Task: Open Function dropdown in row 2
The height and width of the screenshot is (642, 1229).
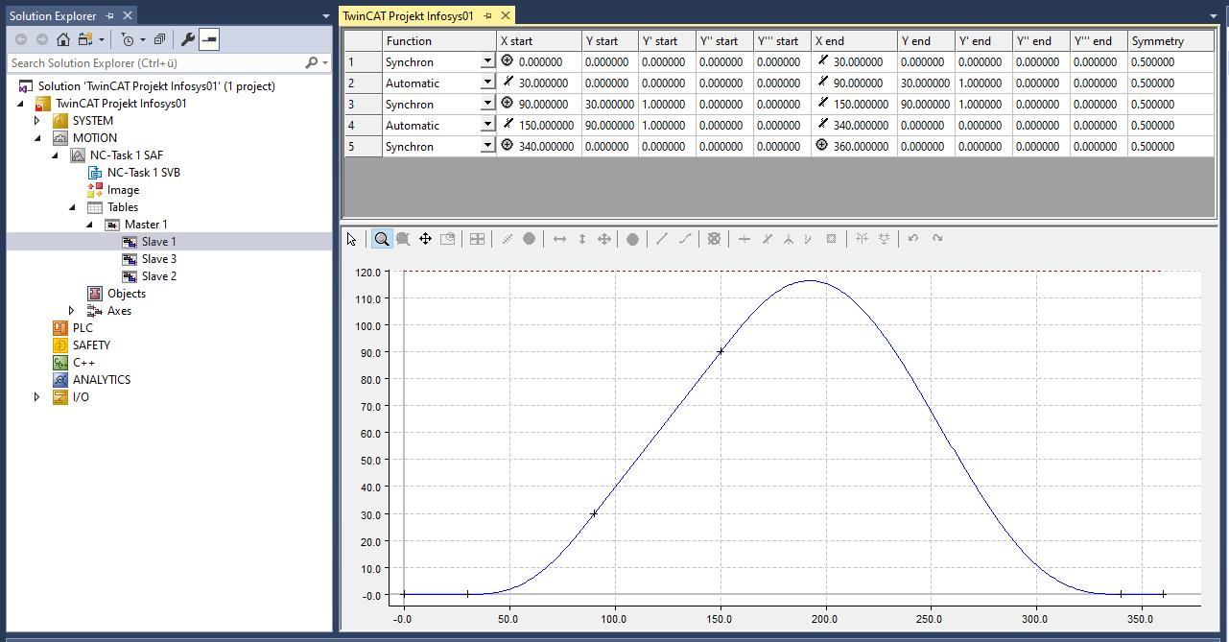Action: 487,83
